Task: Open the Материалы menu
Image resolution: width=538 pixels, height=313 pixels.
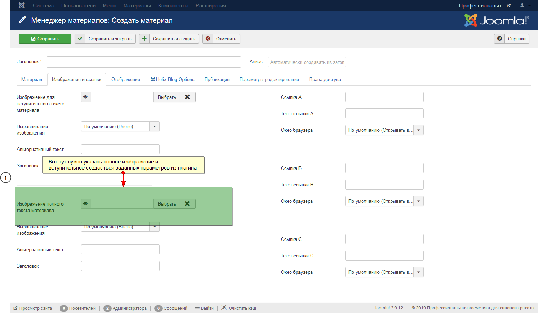Action: tap(137, 6)
